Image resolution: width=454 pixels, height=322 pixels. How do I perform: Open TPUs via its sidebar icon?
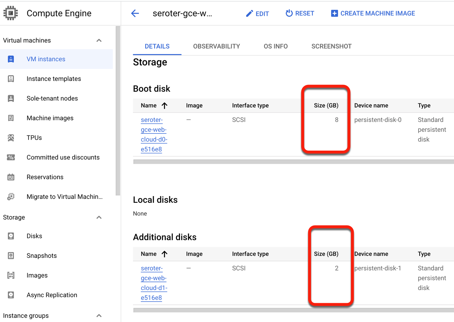[11, 138]
